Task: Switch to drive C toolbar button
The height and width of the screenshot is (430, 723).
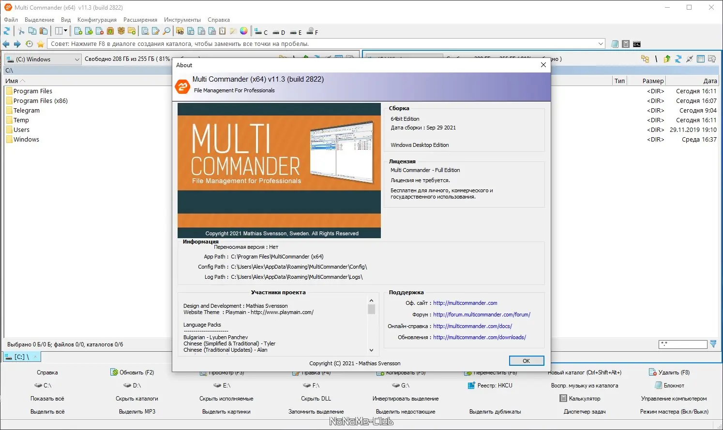Action: (261, 32)
